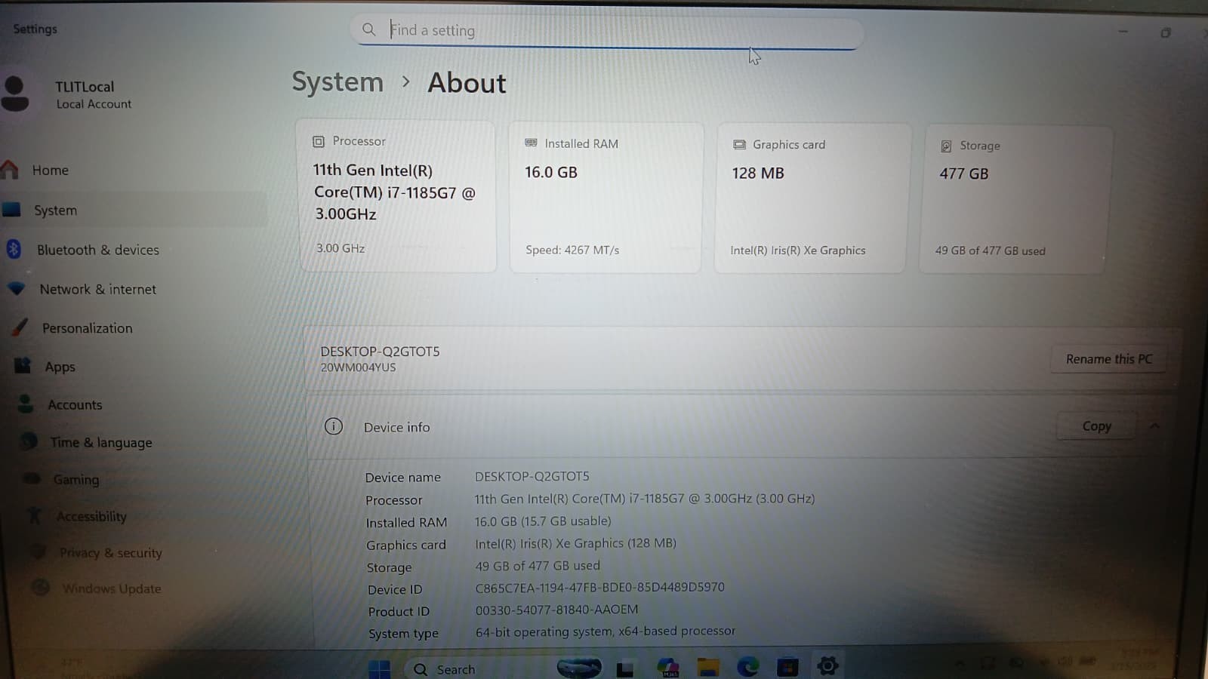The height and width of the screenshot is (679, 1208).
Task: Click the Personalization paintbrush icon
Action: [x=20, y=327]
